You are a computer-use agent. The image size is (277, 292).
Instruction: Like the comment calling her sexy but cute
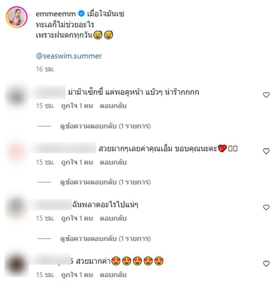click(x=266, y=95)
